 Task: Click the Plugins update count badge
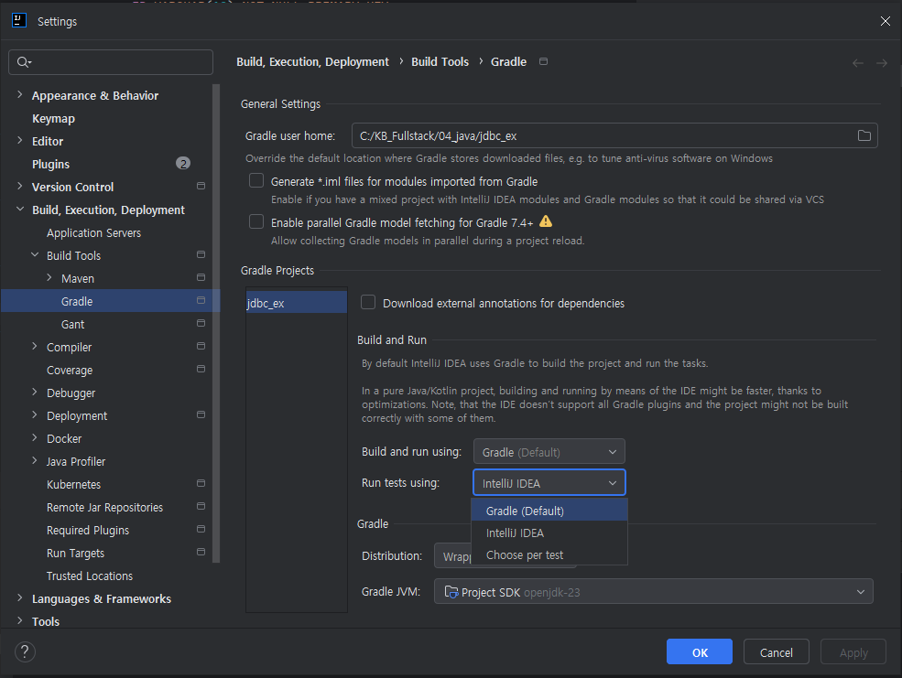[183, 164]
